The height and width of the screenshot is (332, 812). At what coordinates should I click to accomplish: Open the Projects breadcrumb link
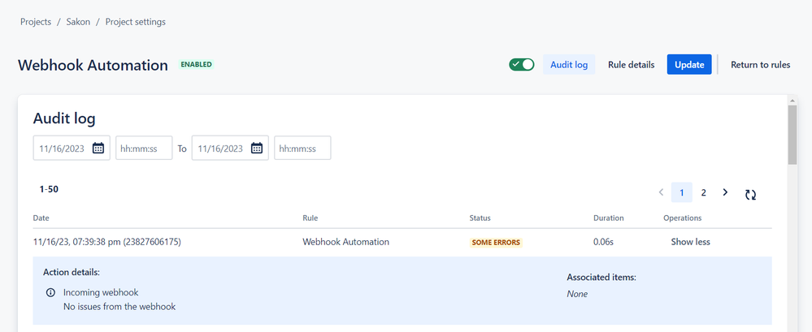[x=36, y=22]
